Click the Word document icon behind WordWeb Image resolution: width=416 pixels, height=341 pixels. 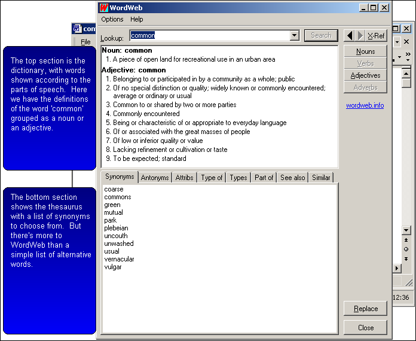pyautogui.click(x=77, y=29)
